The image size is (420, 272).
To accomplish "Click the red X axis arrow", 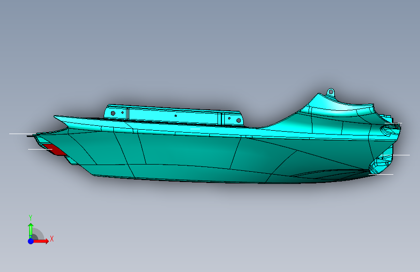I will 40,241.
